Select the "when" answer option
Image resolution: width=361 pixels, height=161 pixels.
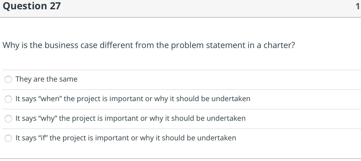click(x=8, y=99)
